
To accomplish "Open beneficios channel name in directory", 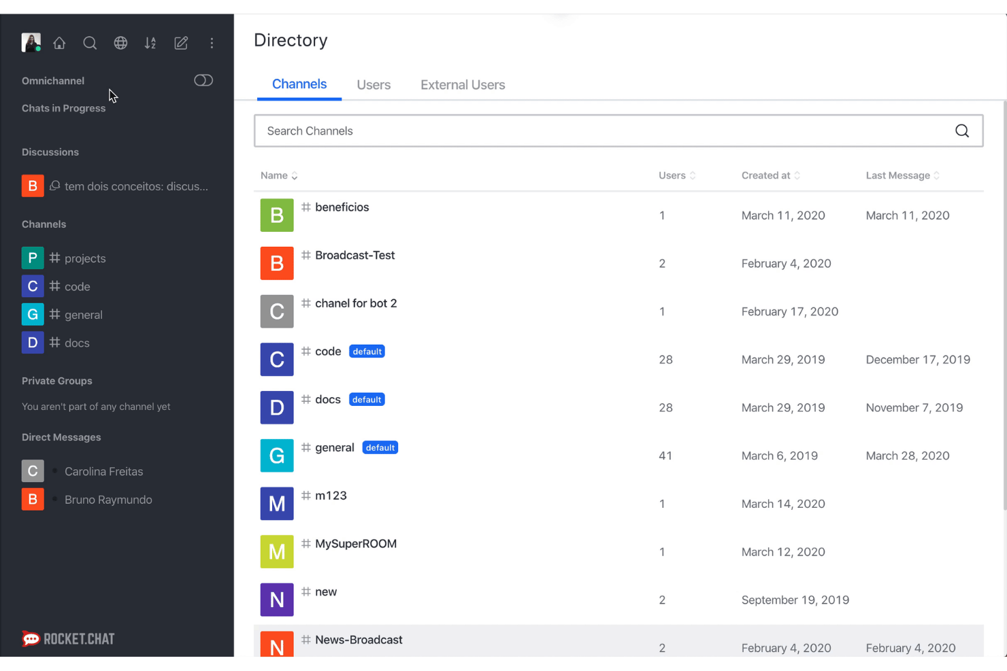I will (342, 207).
